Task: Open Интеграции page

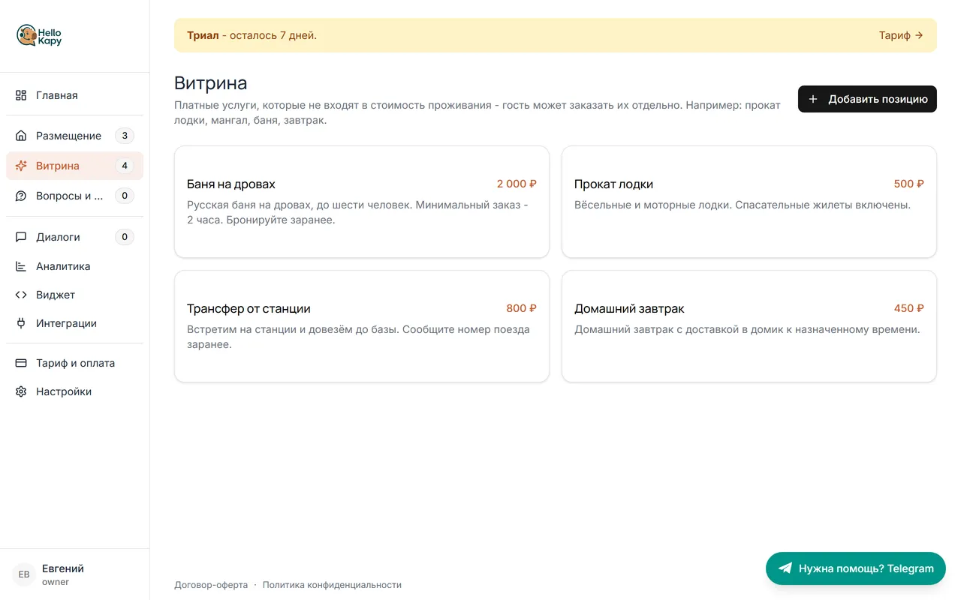Action: click(74, 323)
